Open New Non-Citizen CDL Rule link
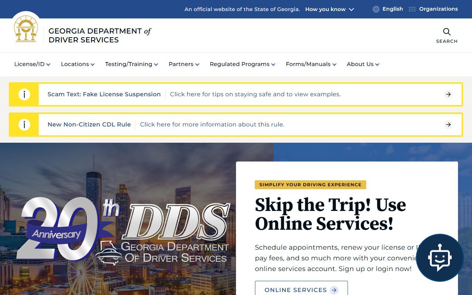Screen dimensions: 472x295 [x=89, y=125]
